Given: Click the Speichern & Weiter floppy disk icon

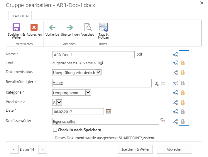Looking at the screenshot, I should click(16, 27).
